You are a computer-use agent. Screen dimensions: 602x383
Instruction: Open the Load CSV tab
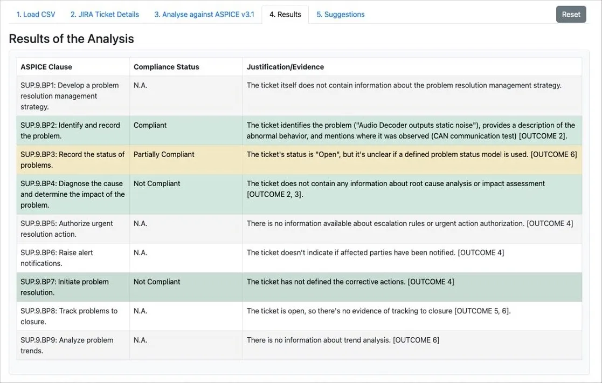36,15
